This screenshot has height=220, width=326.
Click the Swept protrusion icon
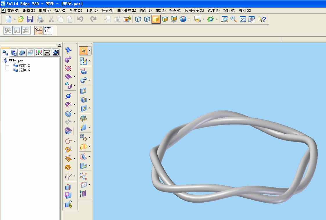(83, 80)
